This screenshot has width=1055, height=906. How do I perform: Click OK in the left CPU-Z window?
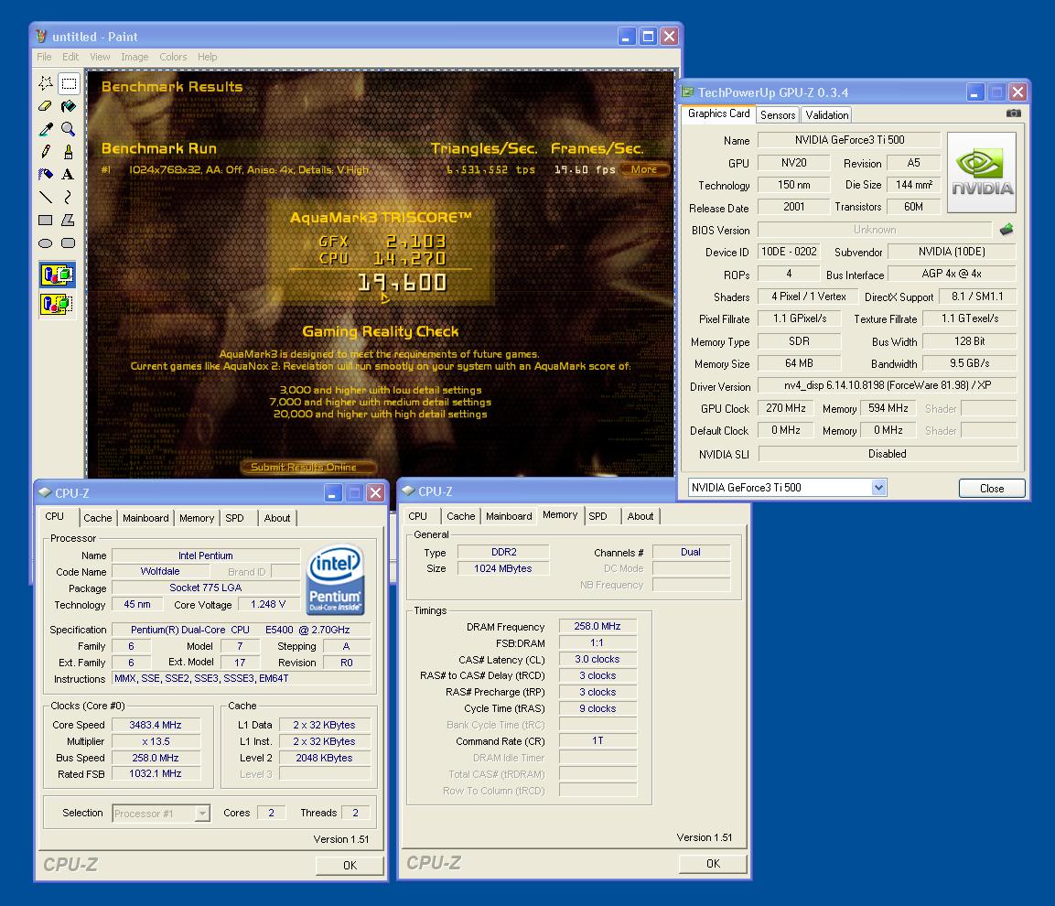(x=350, y=865)
